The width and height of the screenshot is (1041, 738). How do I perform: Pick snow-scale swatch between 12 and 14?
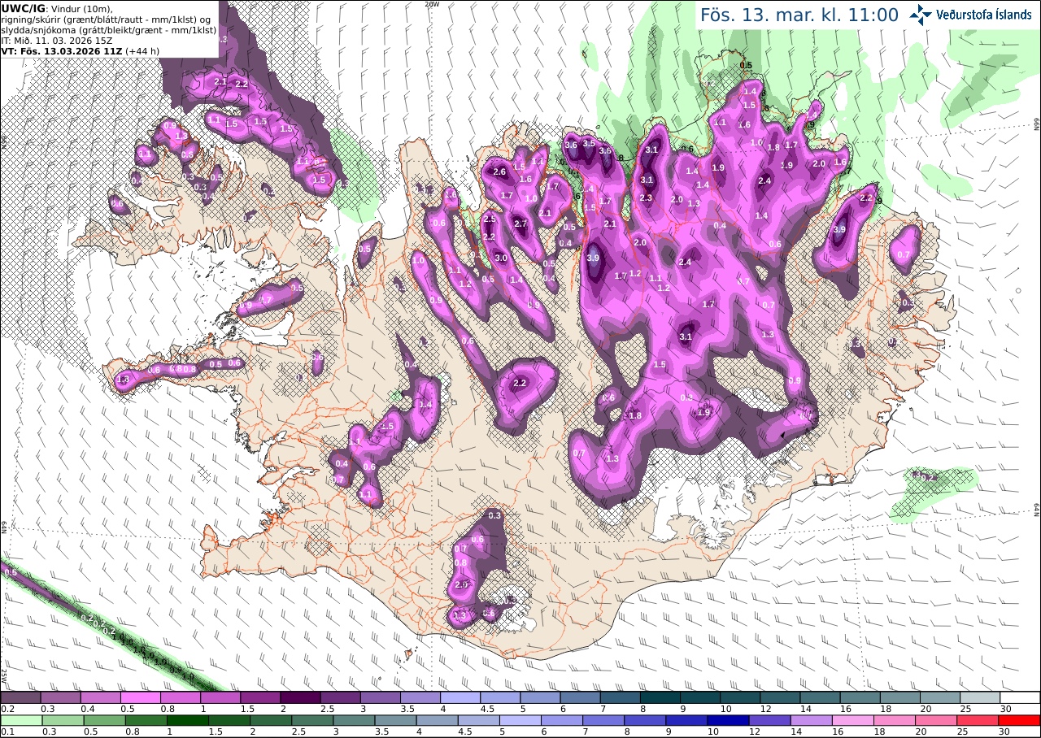coord(781,697)
